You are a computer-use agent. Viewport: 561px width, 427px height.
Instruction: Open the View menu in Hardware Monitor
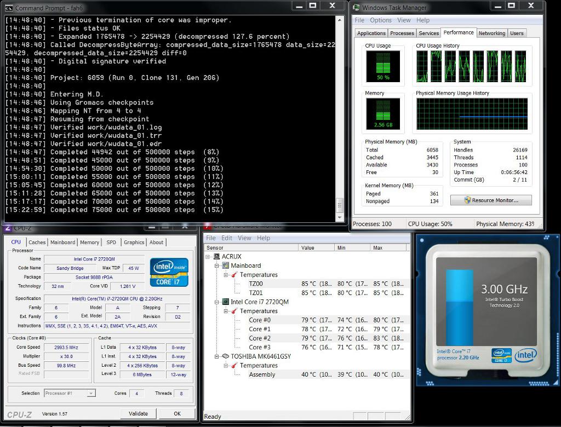point(244,238)
